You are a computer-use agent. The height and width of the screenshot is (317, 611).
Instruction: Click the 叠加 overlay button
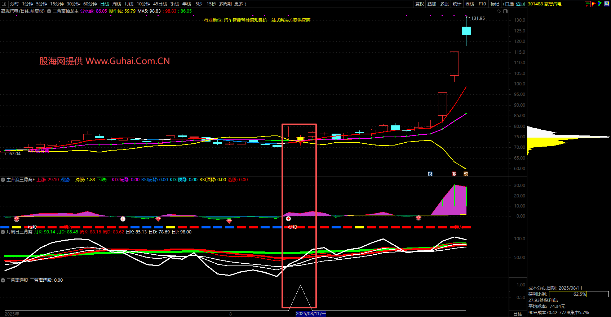click(432, 4)
